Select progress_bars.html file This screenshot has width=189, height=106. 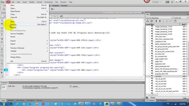click(x=162, y=74)
